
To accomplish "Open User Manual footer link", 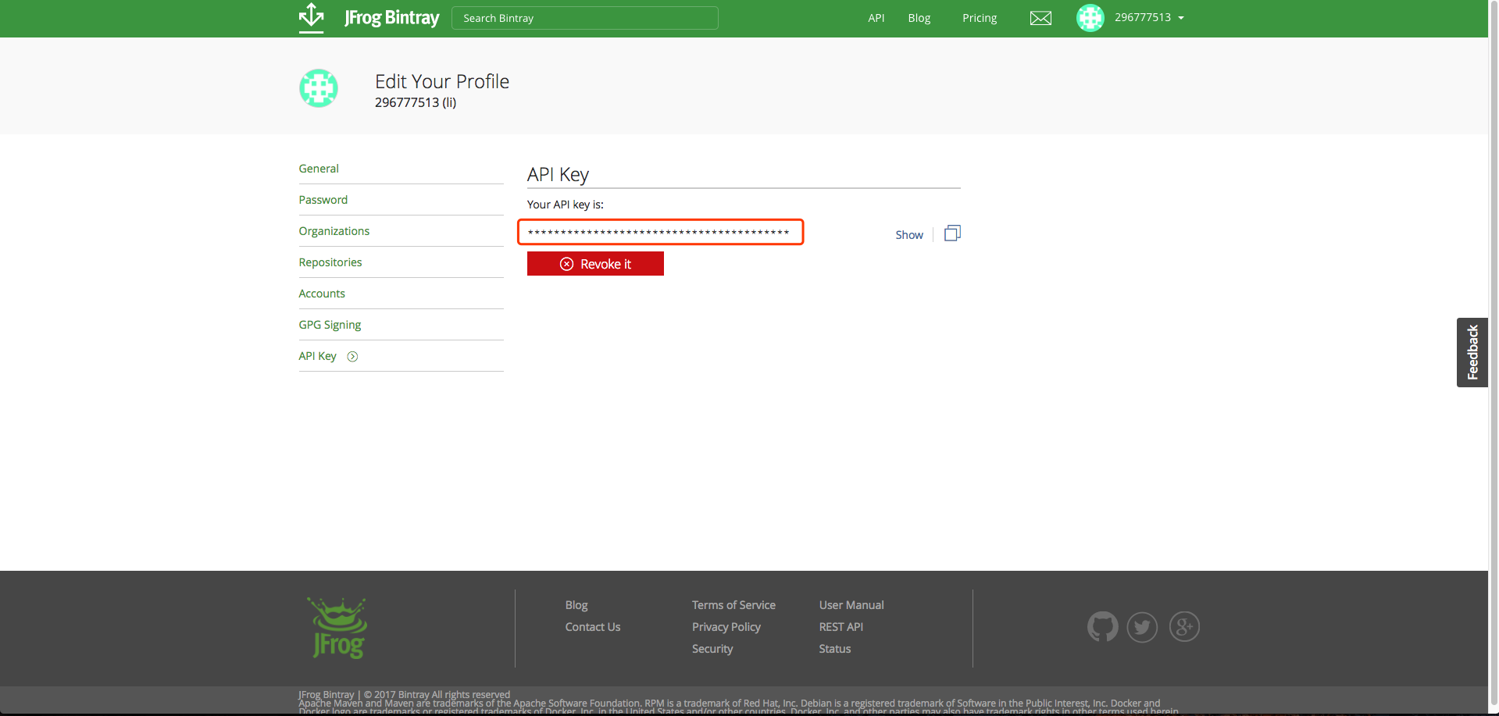I will click(x=851, y=605).
